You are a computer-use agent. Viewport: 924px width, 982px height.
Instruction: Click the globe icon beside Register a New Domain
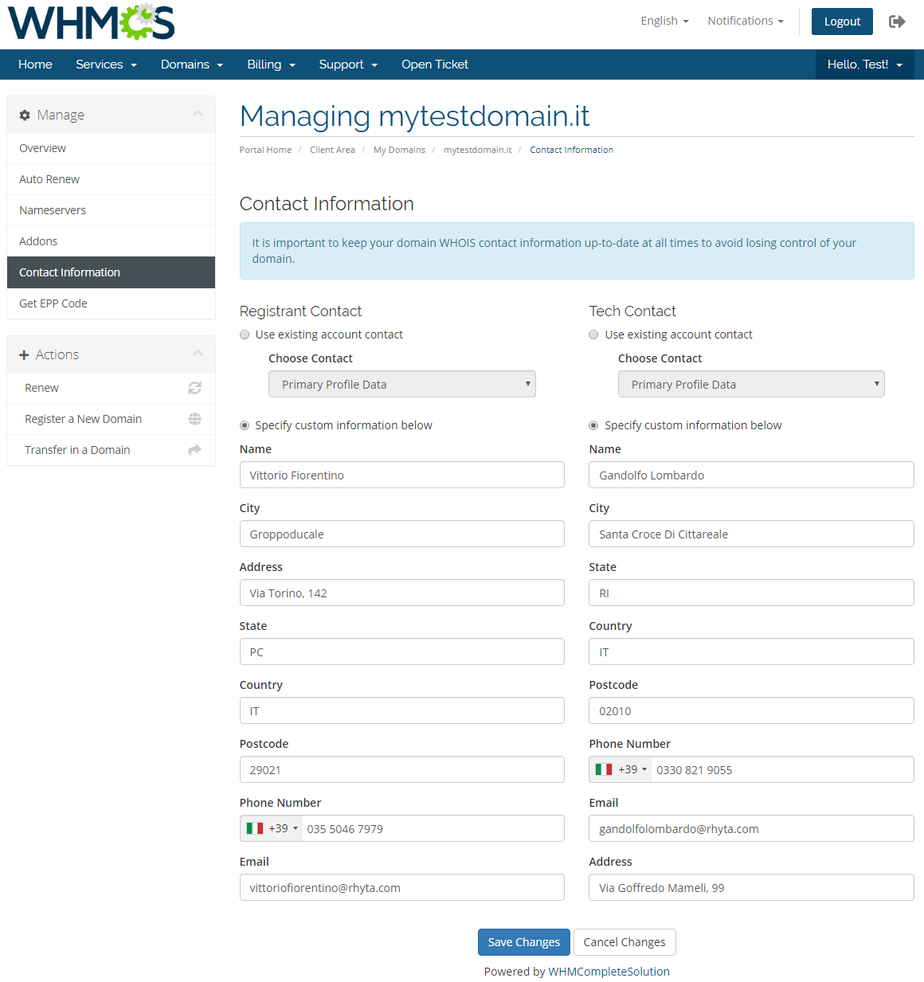194,419
